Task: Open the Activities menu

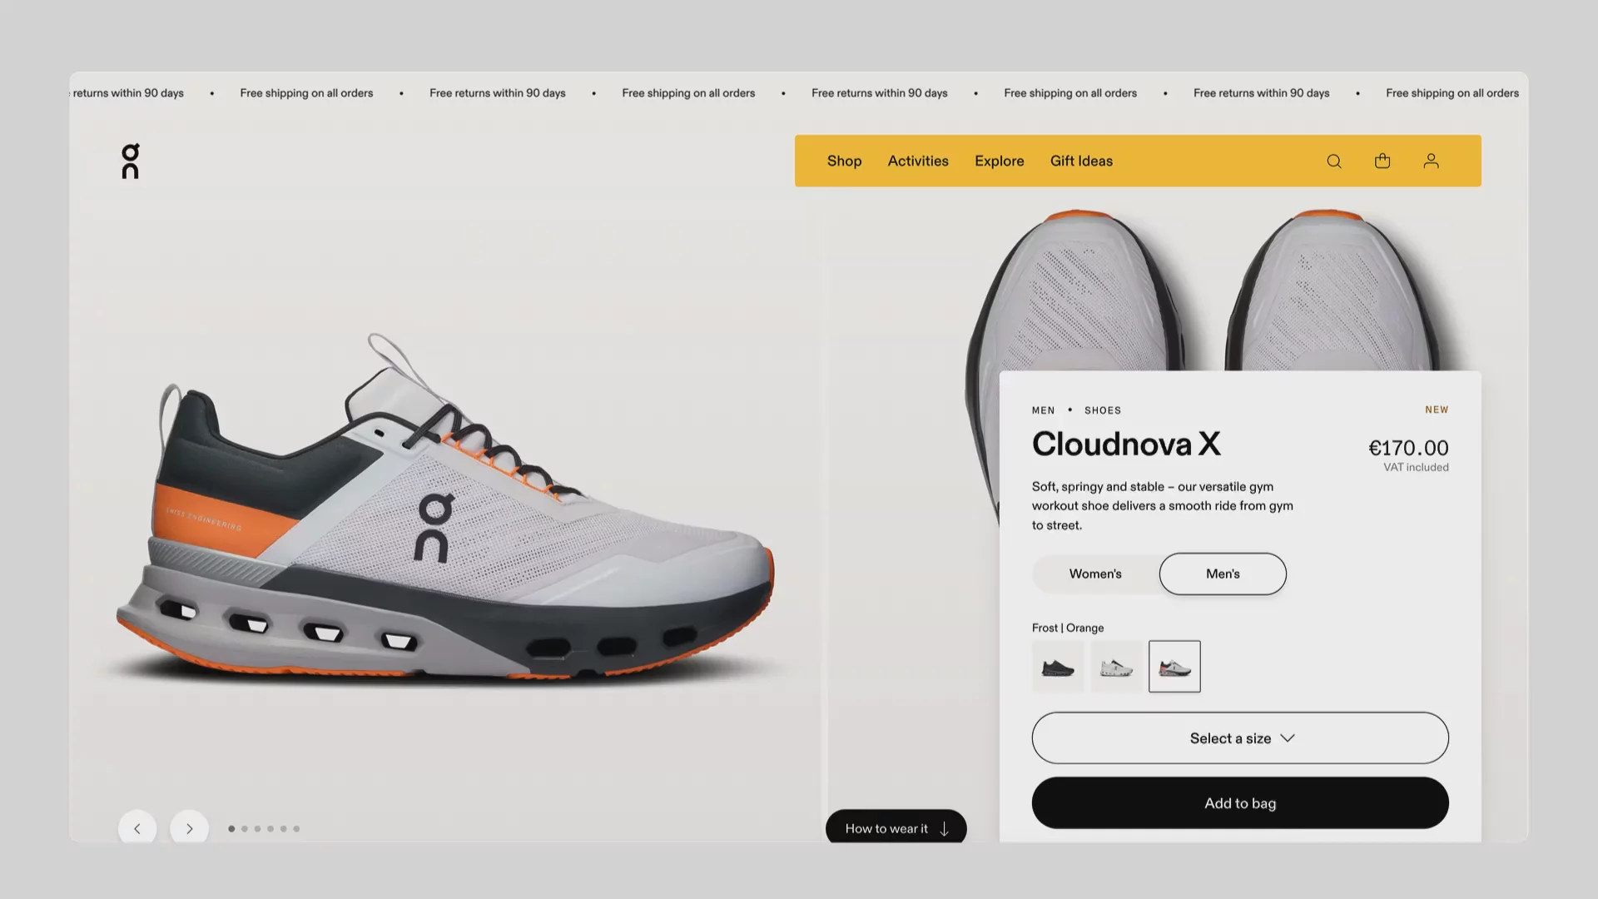Action: pos(917,161)
